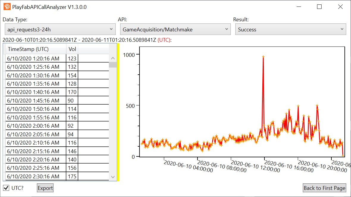351x197 pixels.
Task: Select row 6/10/2020 2:25:16 AM
Action: click(57, 168)
